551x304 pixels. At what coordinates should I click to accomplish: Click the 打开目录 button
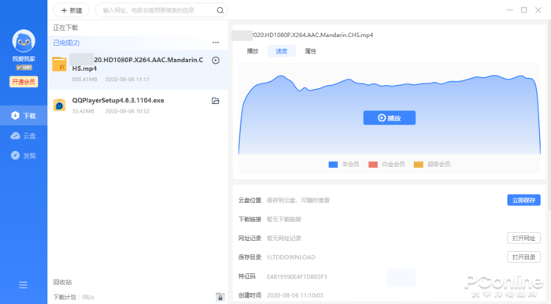click(523, 258)
